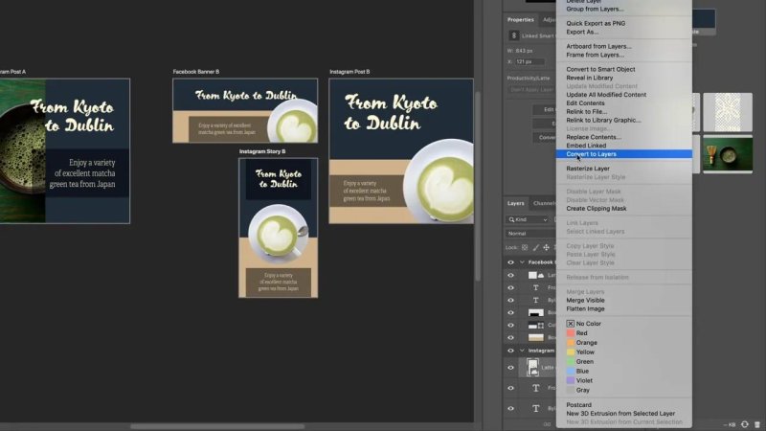Hide the cloud-linked layer under the Facebook group
Viewport: 766px width, 431px height.
tap(510, 275)
